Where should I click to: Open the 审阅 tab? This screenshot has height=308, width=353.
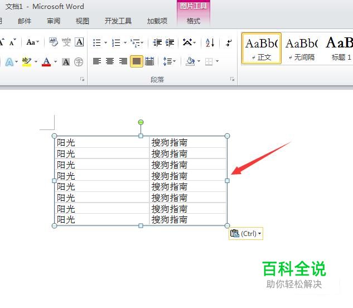point(54,21)
